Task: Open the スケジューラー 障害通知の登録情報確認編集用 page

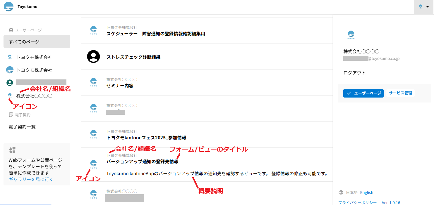Action: (x=156, y=34)
